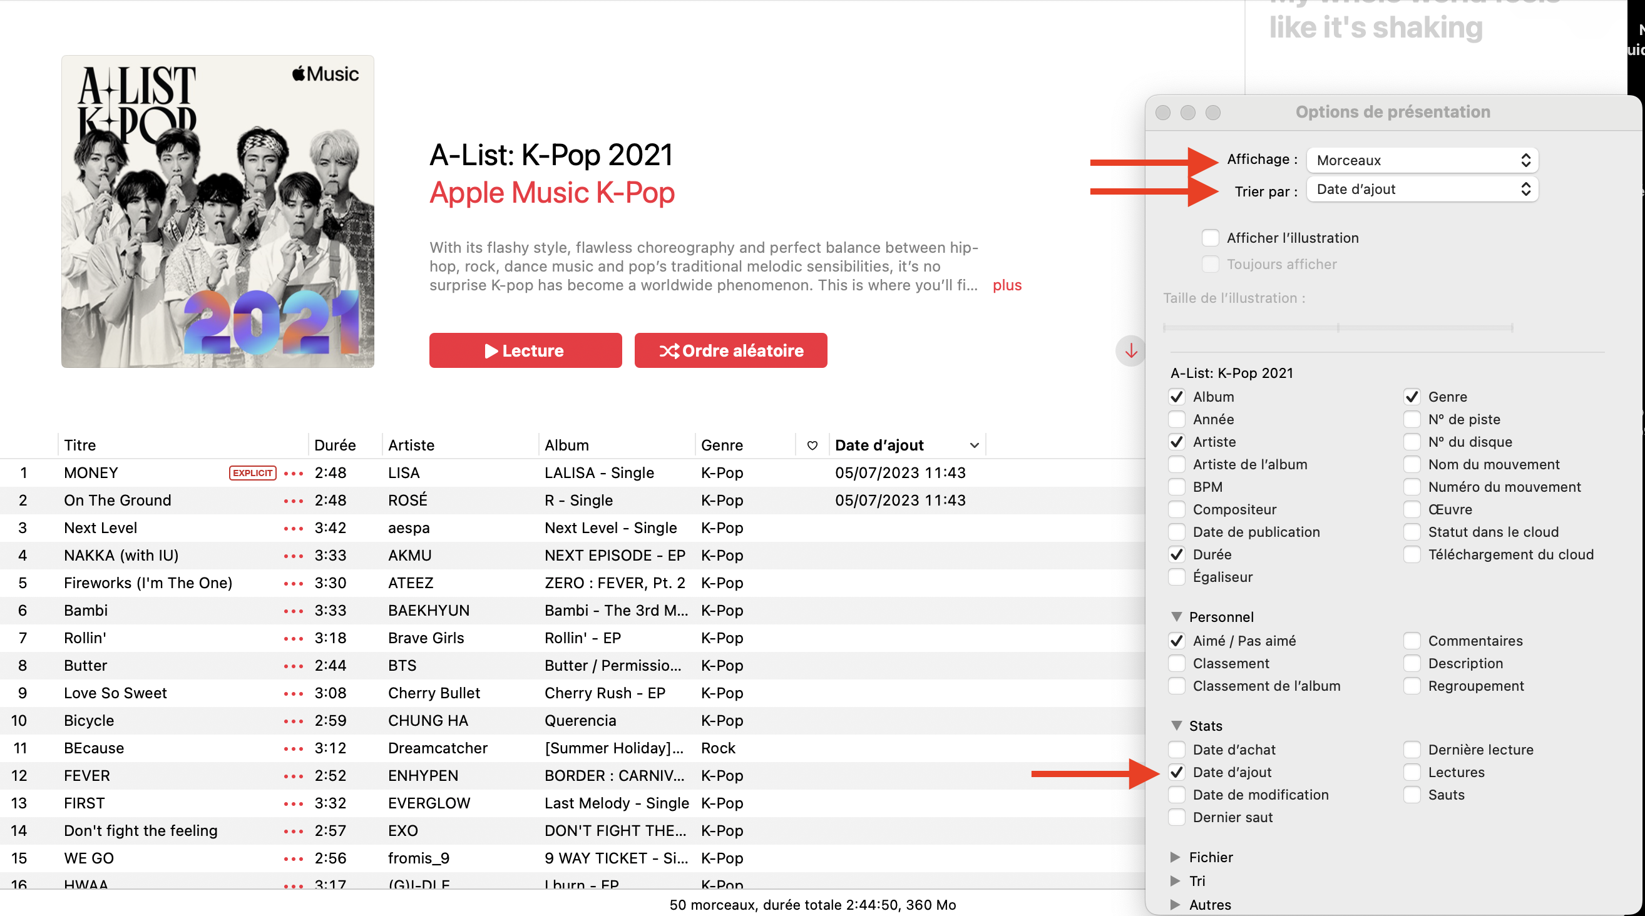This screenshot has width=1645, height=916.
Task: Expand the Fichier section
Action: coord(1175,857)
